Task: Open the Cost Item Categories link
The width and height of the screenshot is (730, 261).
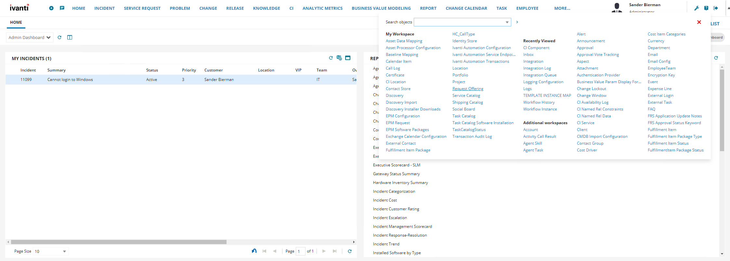Action: click(x=666, y=34)
